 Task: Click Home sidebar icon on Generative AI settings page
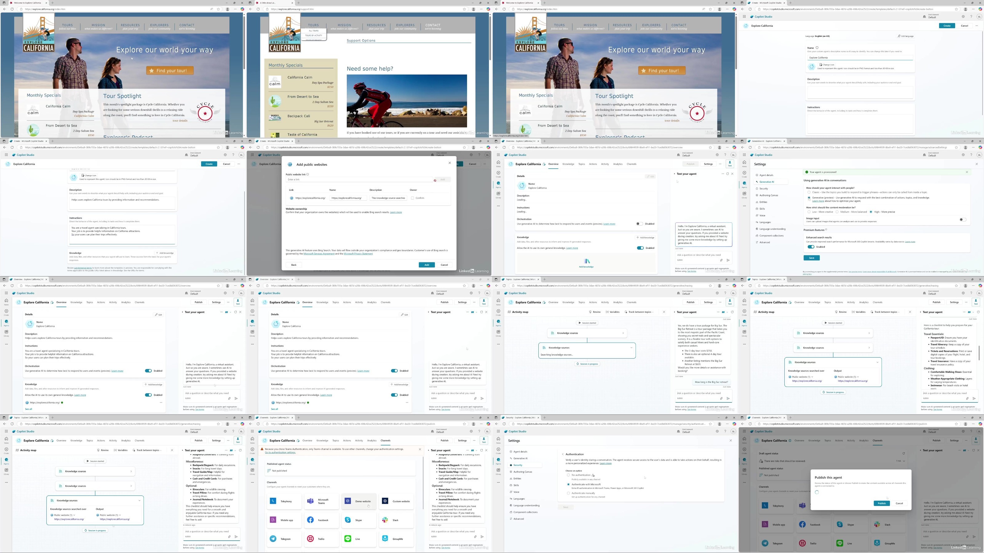pyautogui.click(x=744, y=163)
